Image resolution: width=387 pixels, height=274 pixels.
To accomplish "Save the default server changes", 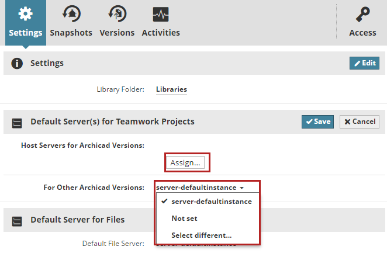I will tap(317, 122).
